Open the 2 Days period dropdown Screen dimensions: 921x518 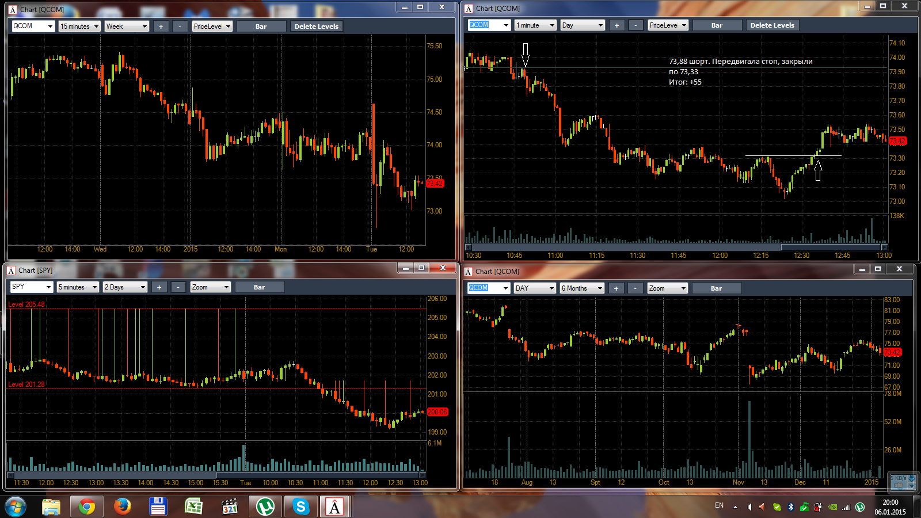125,287
